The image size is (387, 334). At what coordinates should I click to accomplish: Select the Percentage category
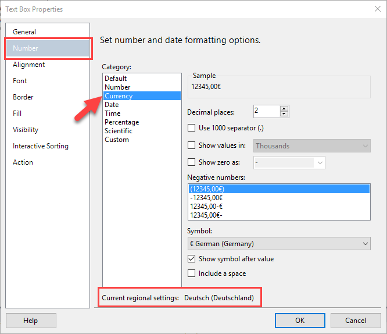[121, 122]
